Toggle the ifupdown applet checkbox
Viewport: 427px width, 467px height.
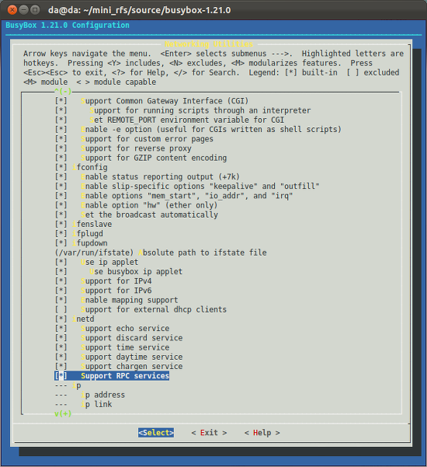(x=61, y=243)
